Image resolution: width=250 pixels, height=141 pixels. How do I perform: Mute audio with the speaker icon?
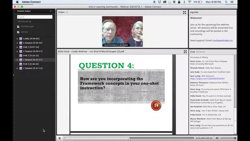pos(217,138)
